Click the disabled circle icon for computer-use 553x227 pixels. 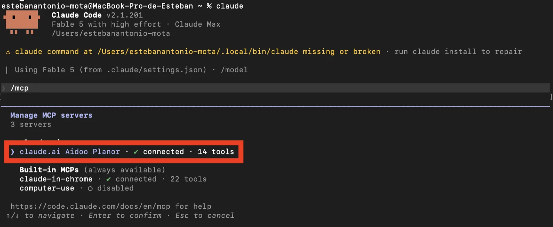point(90,188)
